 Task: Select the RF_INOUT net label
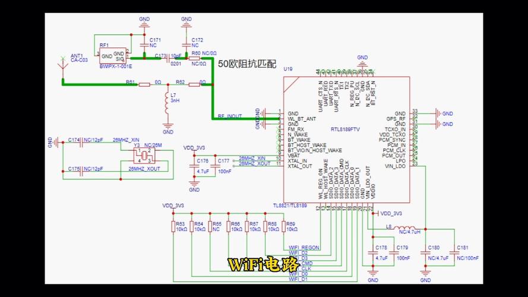tap(230, 116)
